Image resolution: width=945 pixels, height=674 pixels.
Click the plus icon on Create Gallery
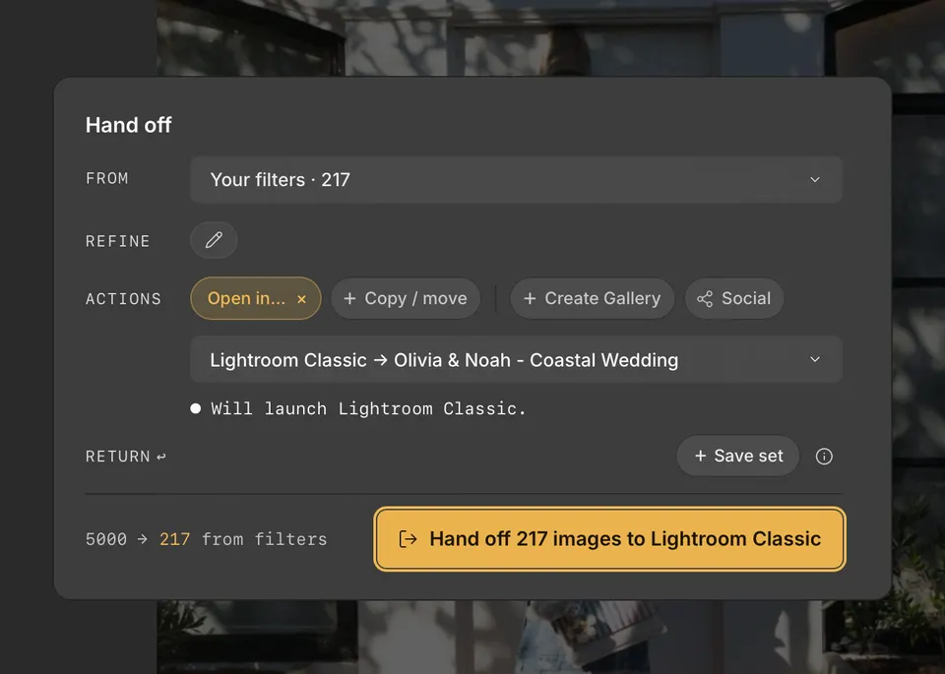point(530,298)
